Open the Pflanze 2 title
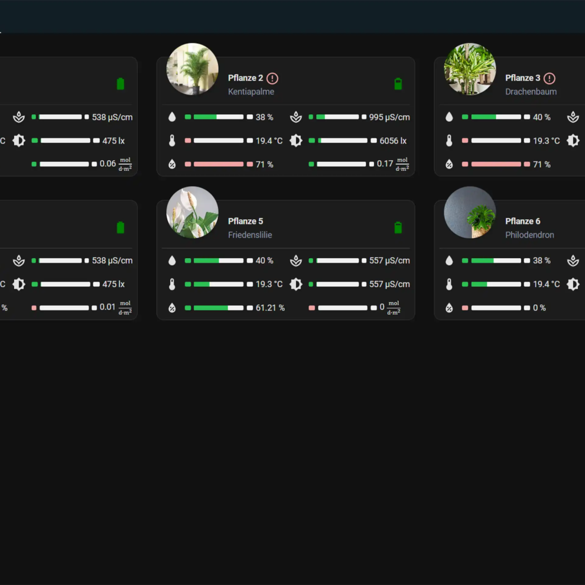 coord(245,78)
